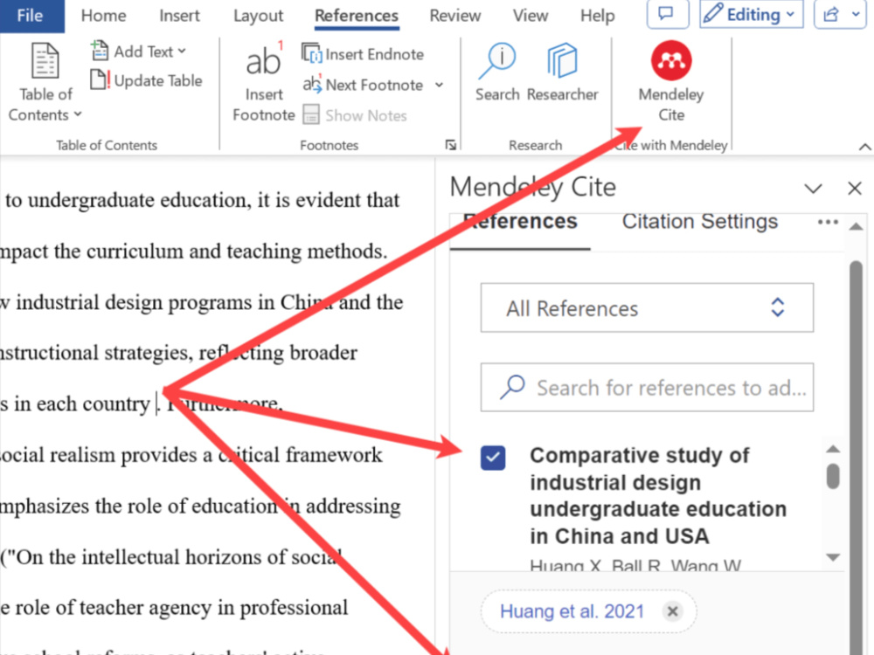
Task: Select the References tab in Mendeley Cite
Action: click(x=520, y=222)
